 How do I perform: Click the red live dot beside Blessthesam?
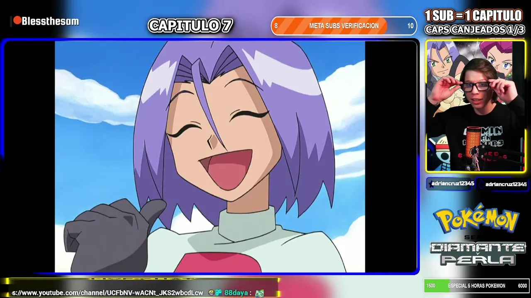coord(17,20)
